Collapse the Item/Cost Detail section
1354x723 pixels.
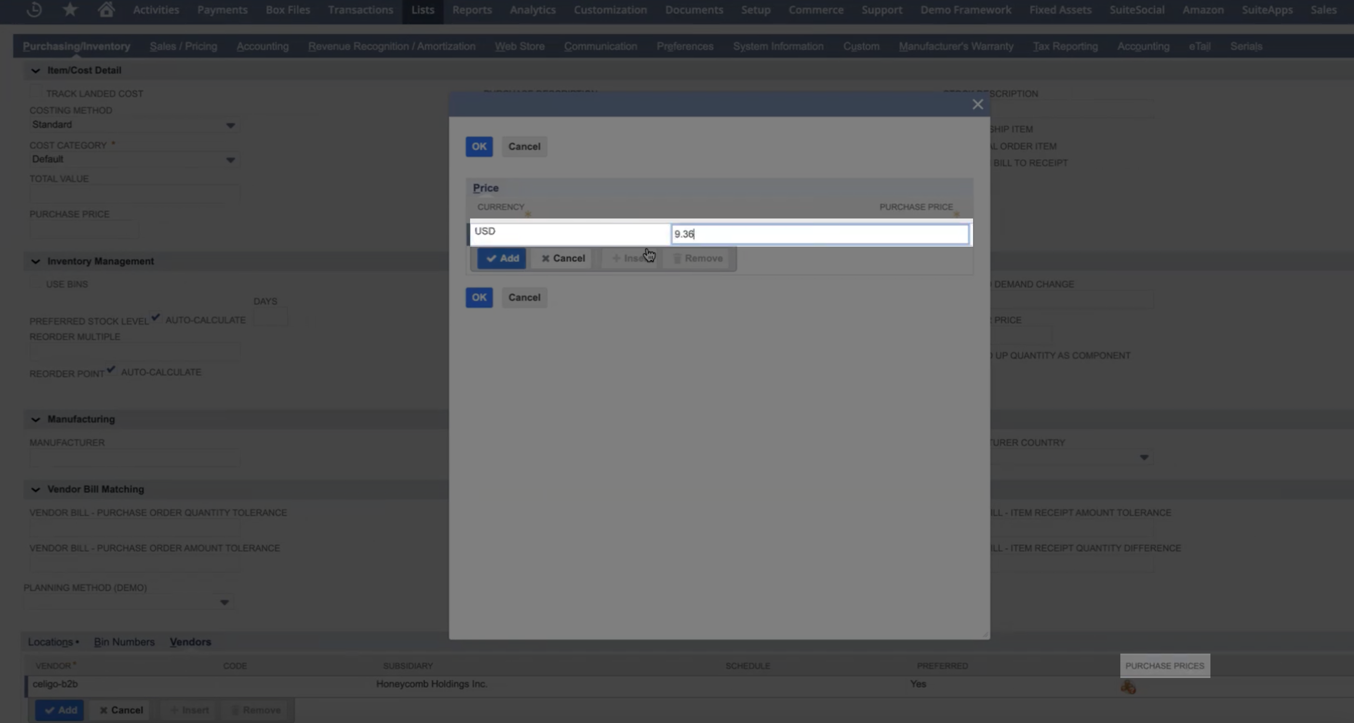coord(35,70)
